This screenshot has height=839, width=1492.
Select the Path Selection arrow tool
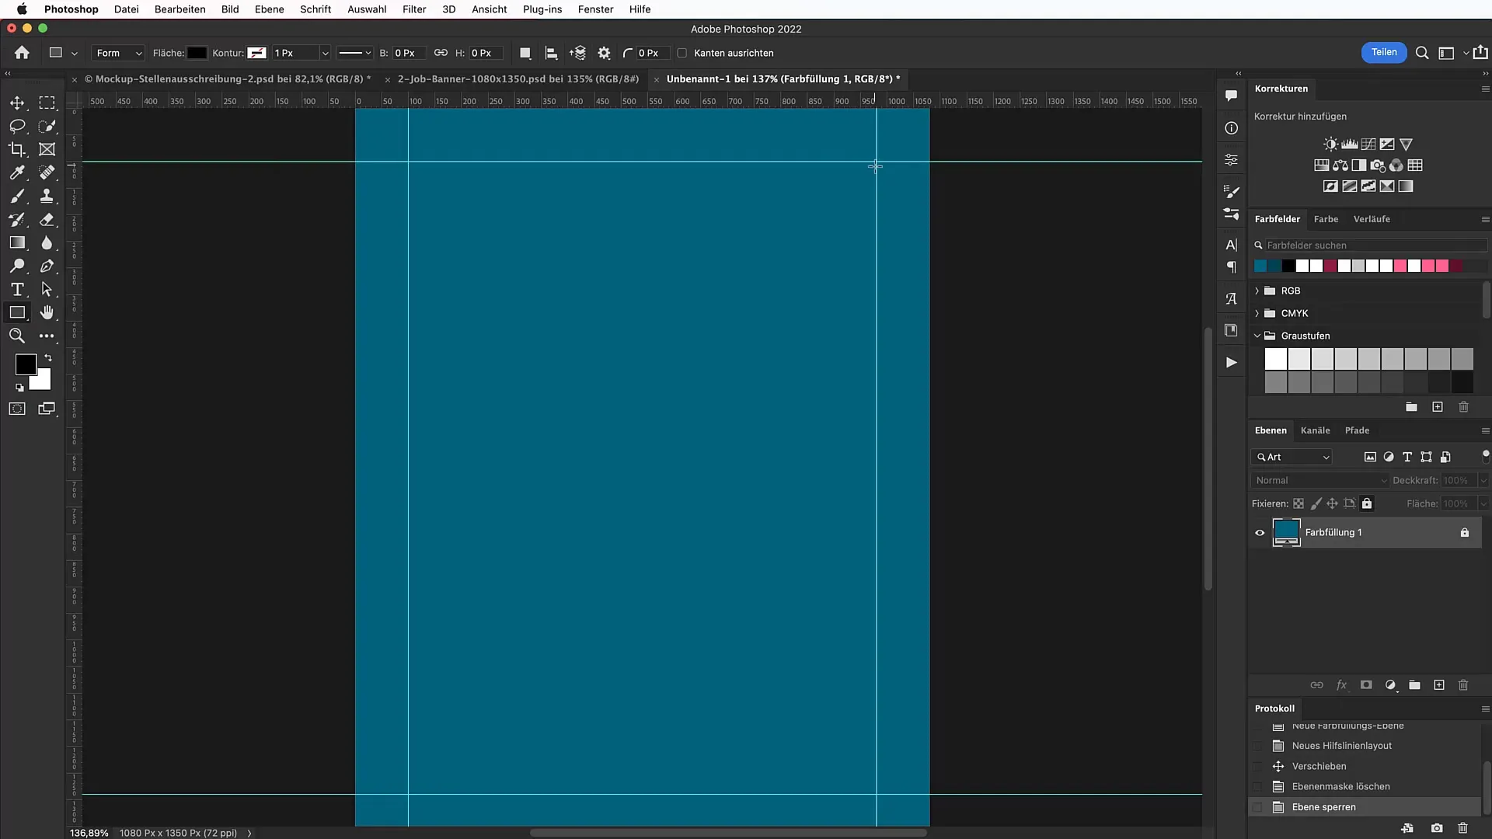tap(47, 289)
